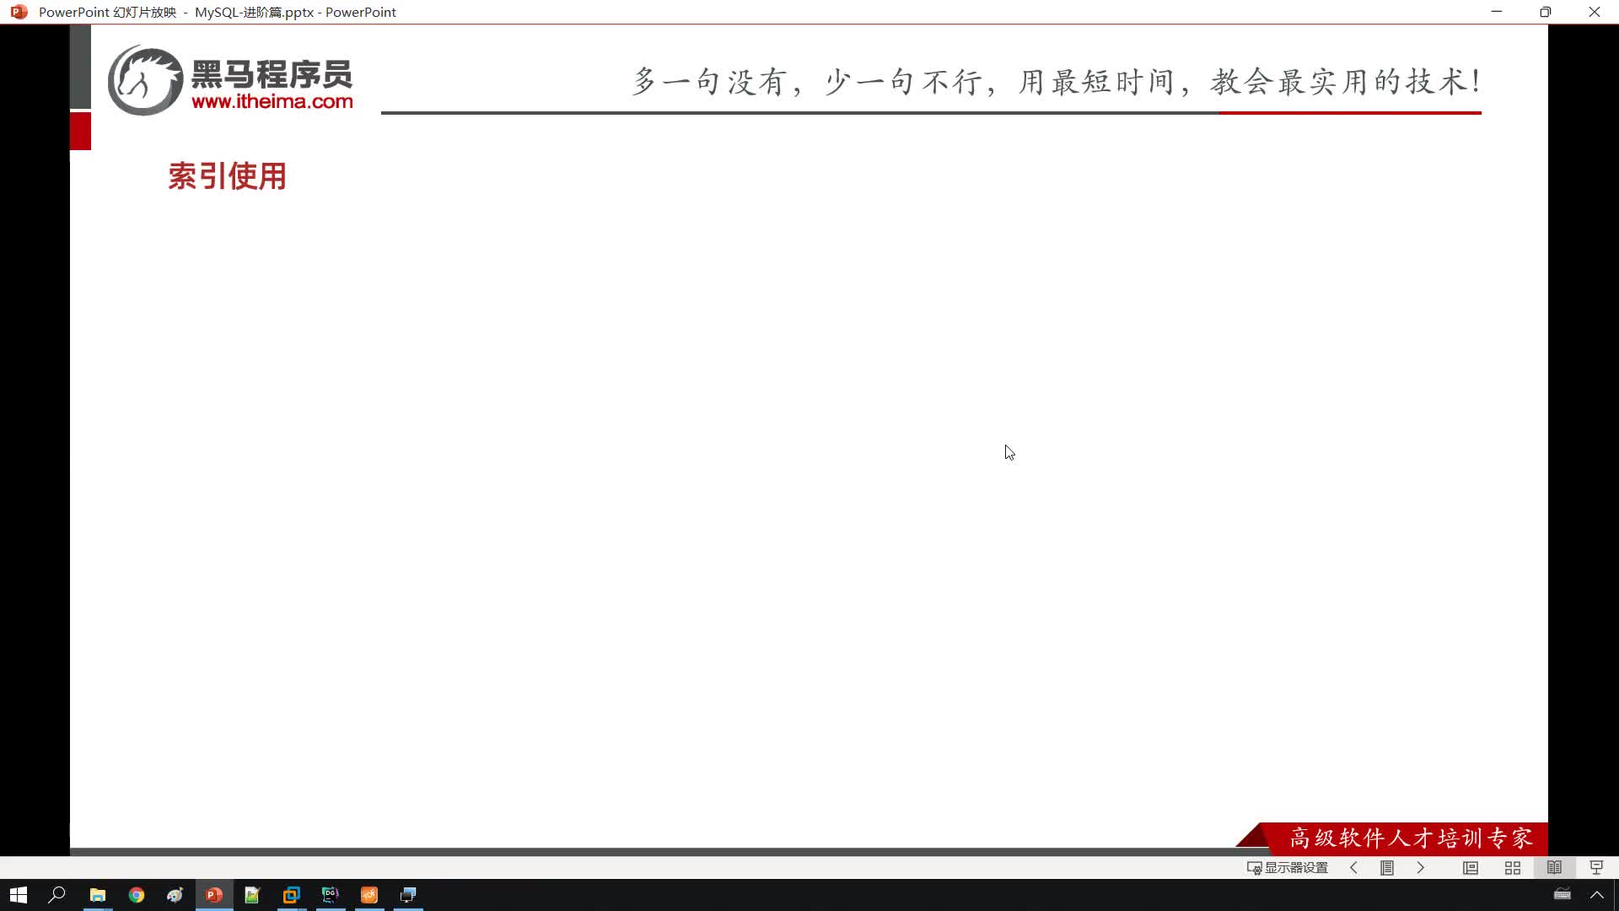Viewport: 1619px width, 911px height.
Task: Select the reading view icon in status bar
Action: [x=1553, y=868]
